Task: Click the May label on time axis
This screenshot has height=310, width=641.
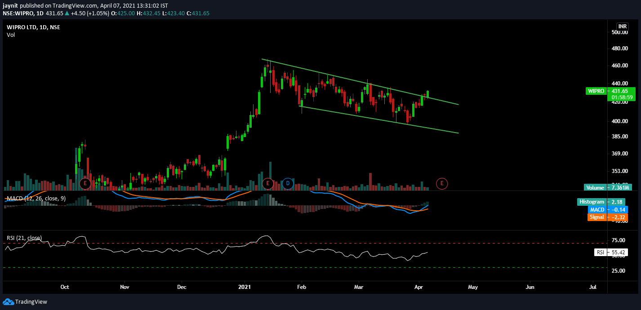Action: tap(472, 287)
